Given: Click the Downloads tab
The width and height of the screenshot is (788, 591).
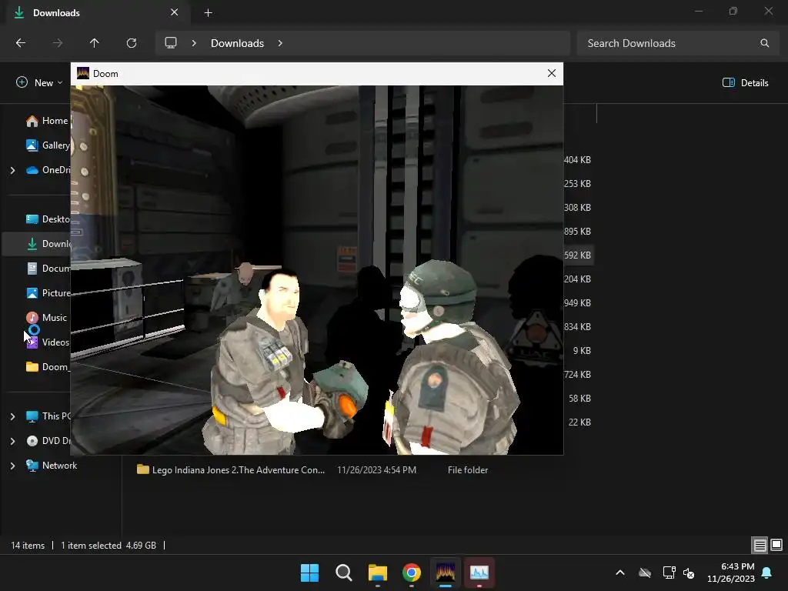Looking at the screenshot, I should (98, 12).
